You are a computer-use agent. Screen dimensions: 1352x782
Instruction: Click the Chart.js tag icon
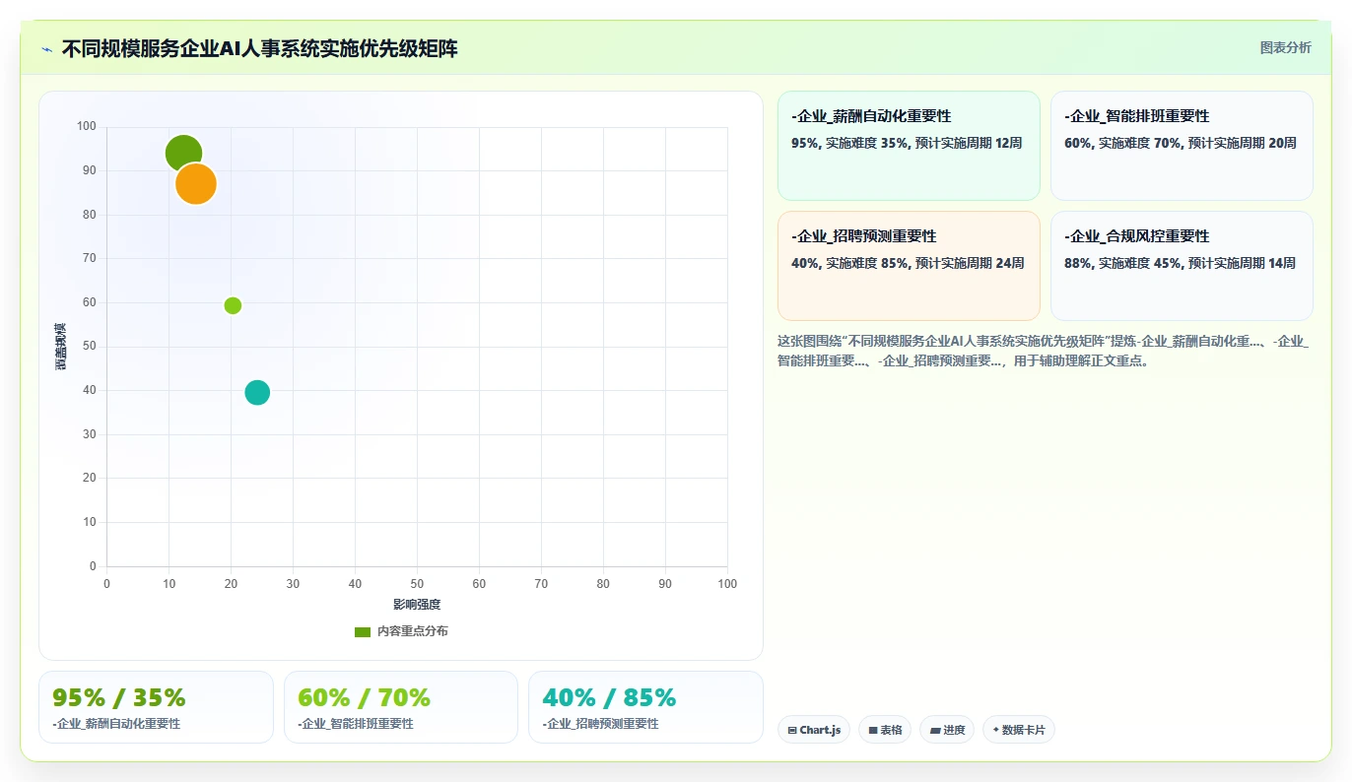pyautogui.click(x=792, y=730)
